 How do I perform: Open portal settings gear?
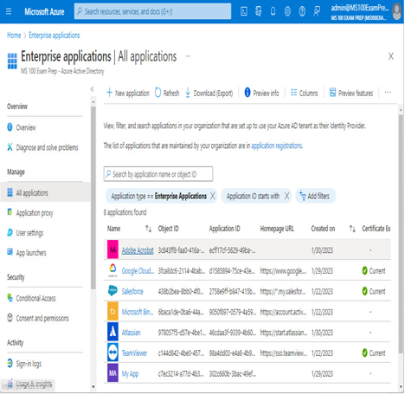tap(287, 11)
